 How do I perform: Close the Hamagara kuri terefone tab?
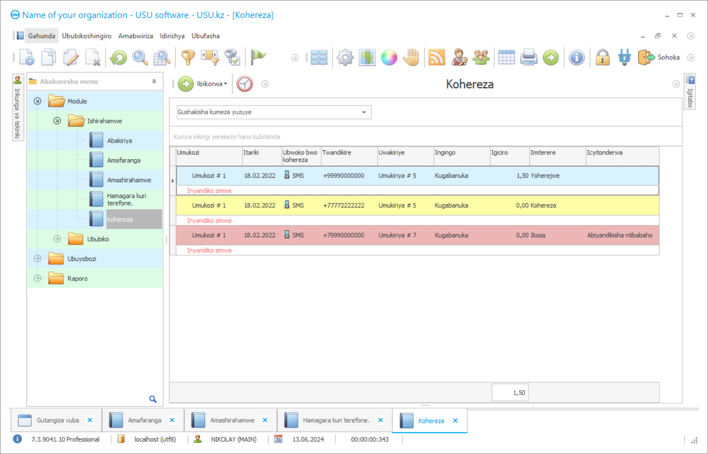(380, 420)
